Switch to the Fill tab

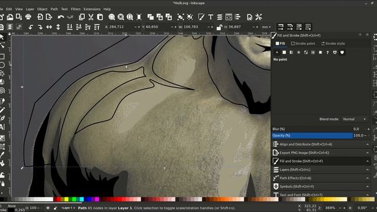pos(280,44)
